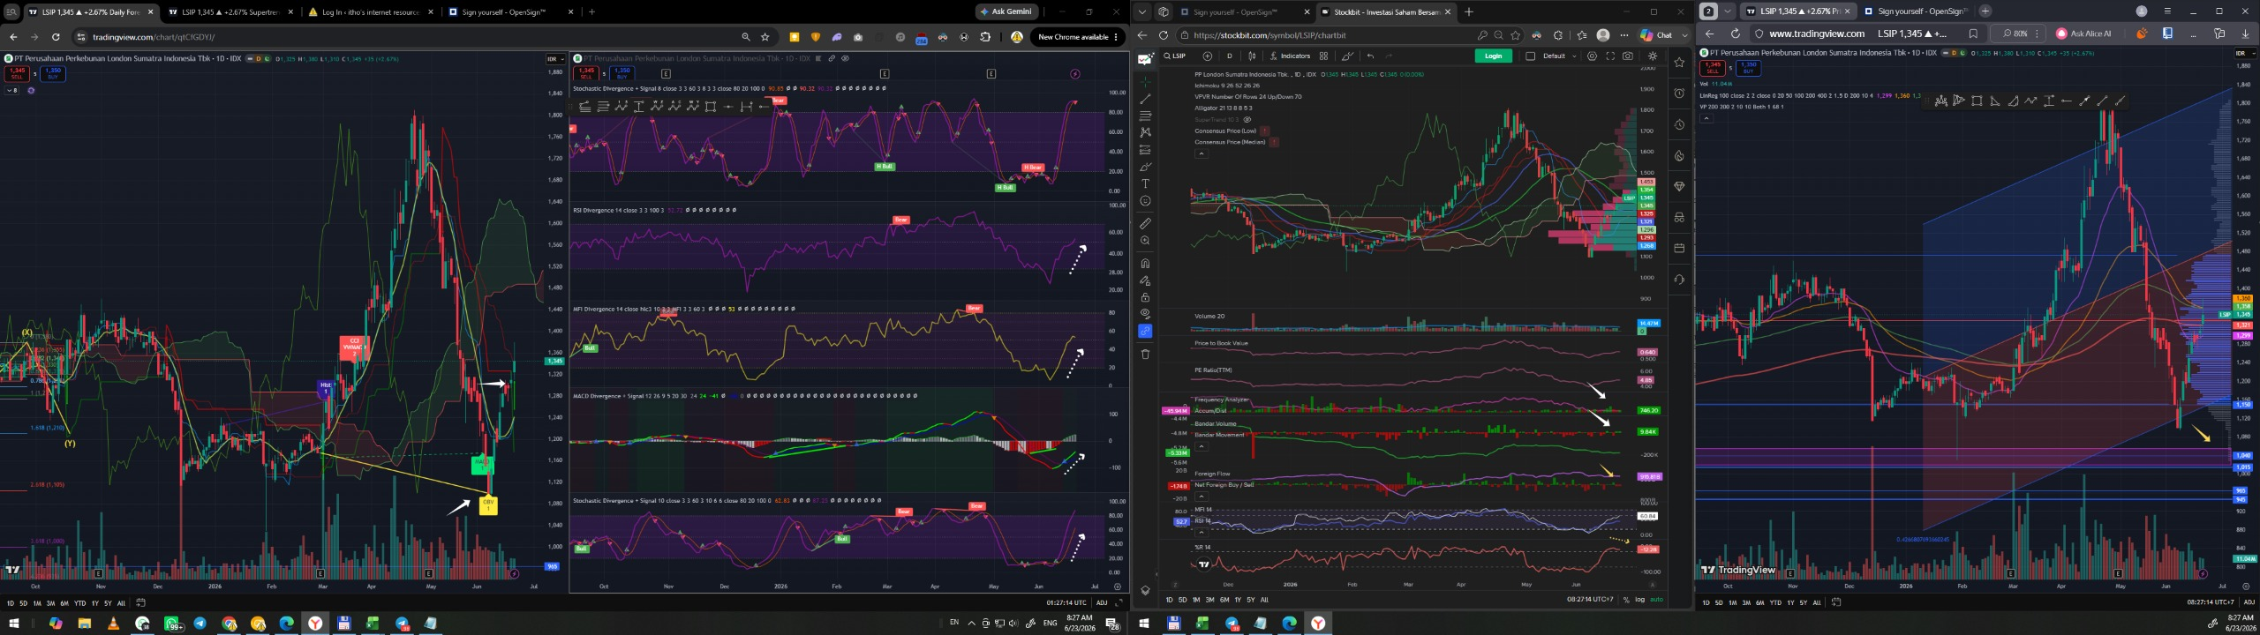Screen dimensions: 2260x635
Task: Open the Stockbit flame hot-list icon
Action: click(1679, 156)
